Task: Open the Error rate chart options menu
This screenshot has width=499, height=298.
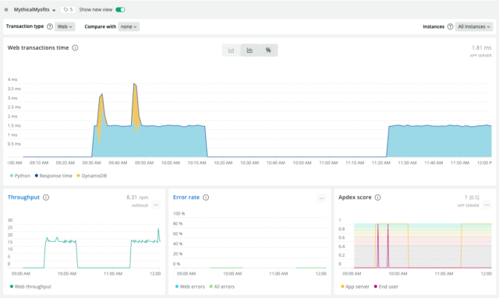Action: [321, 198]
